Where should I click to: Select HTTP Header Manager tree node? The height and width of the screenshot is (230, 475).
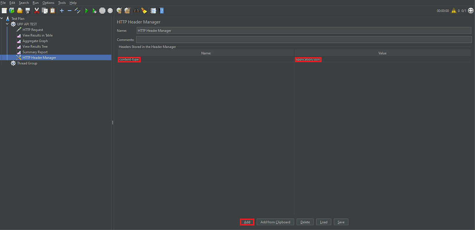tap(39, 57)
